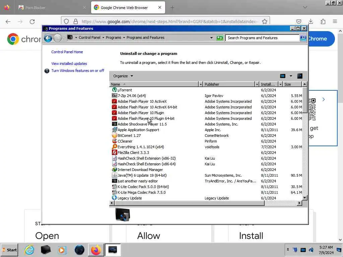
Task: Open the Installed On column dropdown
Action: 280,84
